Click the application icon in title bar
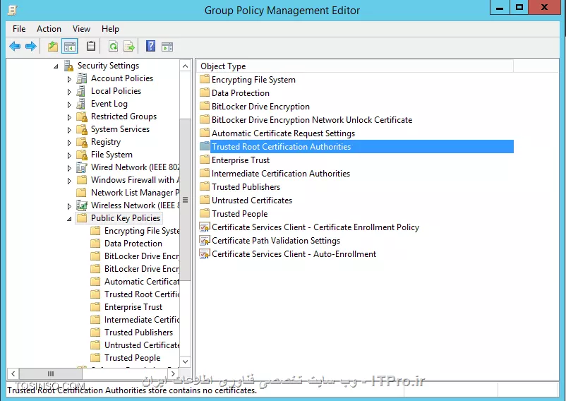The image size is (566, 401). pos(12,10)
